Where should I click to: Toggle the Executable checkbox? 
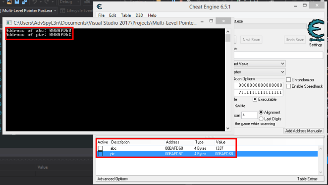coord(255,99)
